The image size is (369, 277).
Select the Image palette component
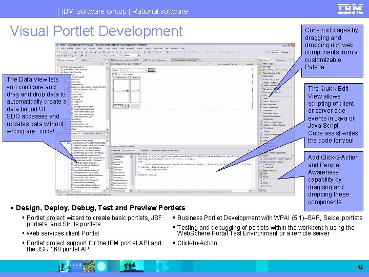point(264,137)
